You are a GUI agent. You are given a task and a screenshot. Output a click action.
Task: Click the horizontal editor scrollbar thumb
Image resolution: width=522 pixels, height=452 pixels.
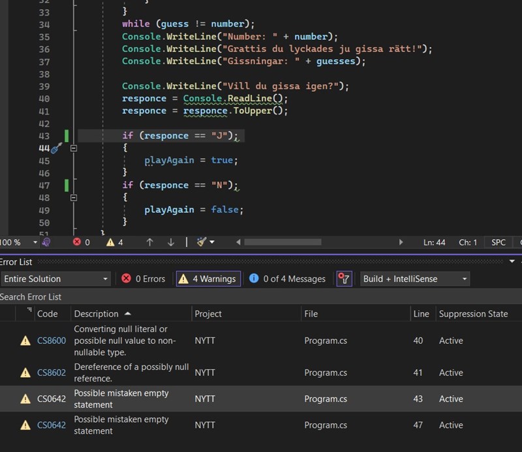pos(282,242)
